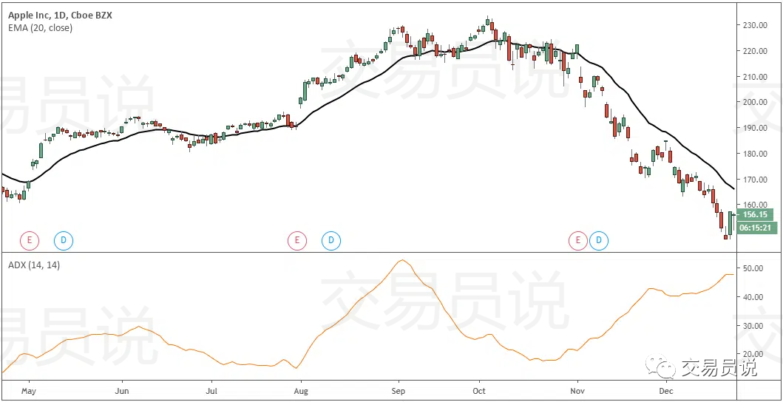Select the EMA (20, close) indicator label
This screenshot has height=402, width=783.
pyautogui.click(x=41, y=28)
